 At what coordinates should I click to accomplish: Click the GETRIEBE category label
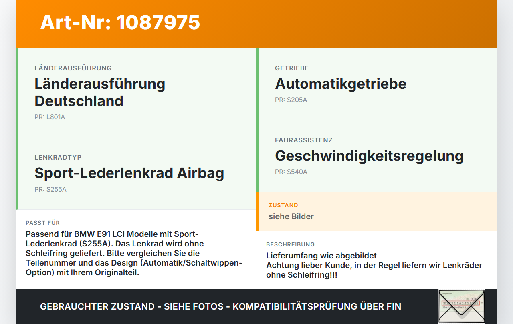pyautogui.click(x=292, y=68)
